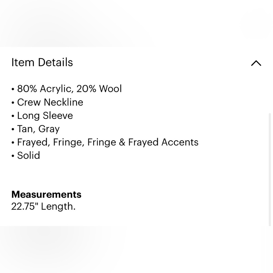Click the bullet before 80% Acrylic
273x273 pixels.
click(x=13, y=90)
